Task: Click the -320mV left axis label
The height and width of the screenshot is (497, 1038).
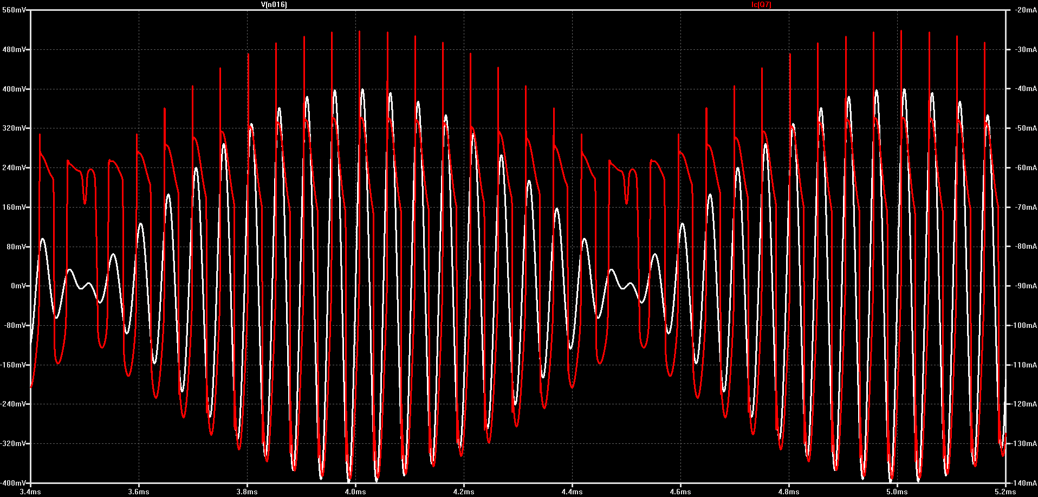Action: point(13,444)
